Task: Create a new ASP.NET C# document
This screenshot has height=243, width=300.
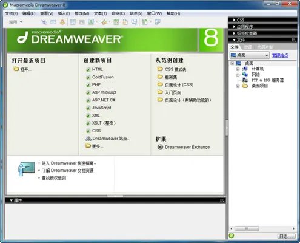Action: [x=101, y=100]
